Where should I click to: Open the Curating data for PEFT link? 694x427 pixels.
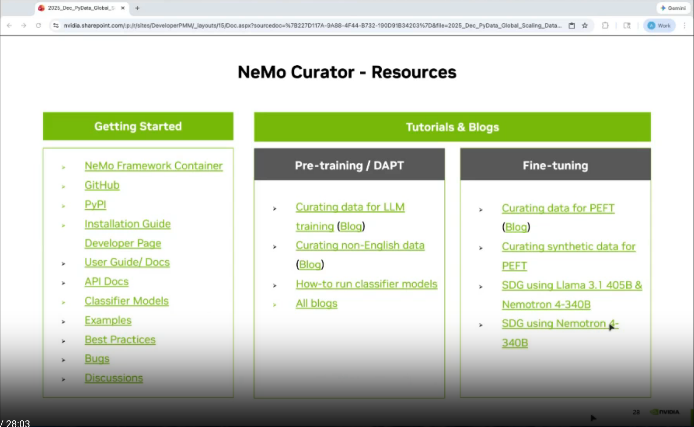pyautogui.click(x=558, y=208)
